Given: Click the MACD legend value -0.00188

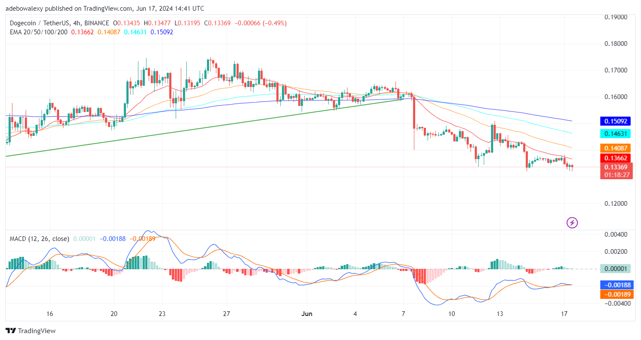Looking at the screenshot, I should (x=113, y=238).
